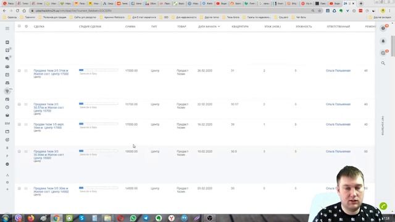Open row actions menu for 01.02.2020 deal
The width and height of the screenshot is (395, 222).
26,188
